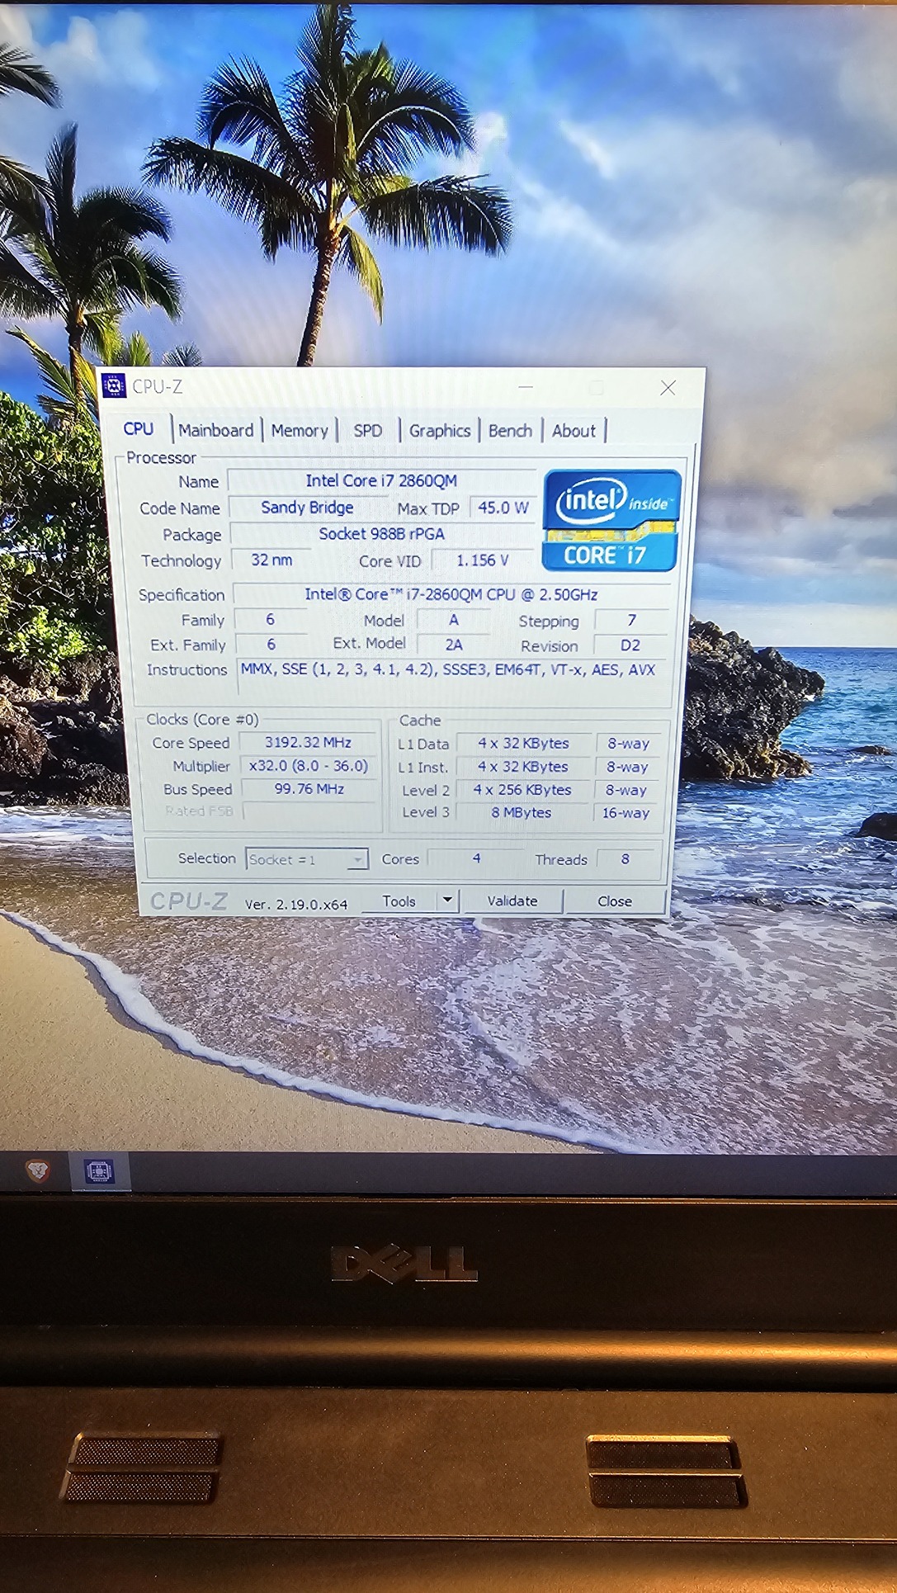The image size is (897, 1593).
Task: Click the Core Speed value 3192.32 MHz
Action: 308,742
